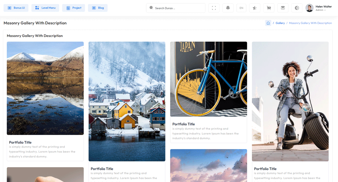
Task: Open the mail messages icon
Action: coord(283,8)
